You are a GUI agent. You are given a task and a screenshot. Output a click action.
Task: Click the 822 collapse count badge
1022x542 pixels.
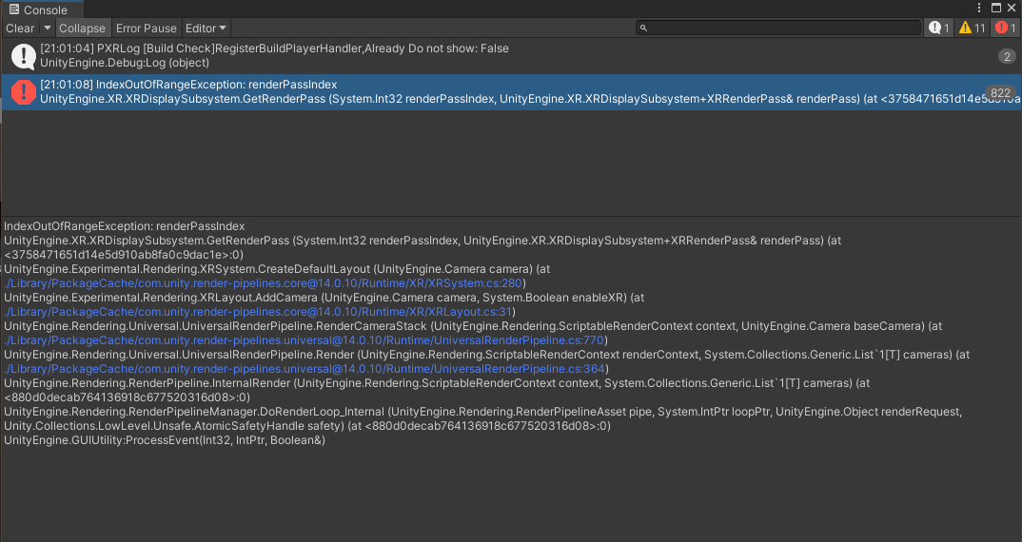1000,92
